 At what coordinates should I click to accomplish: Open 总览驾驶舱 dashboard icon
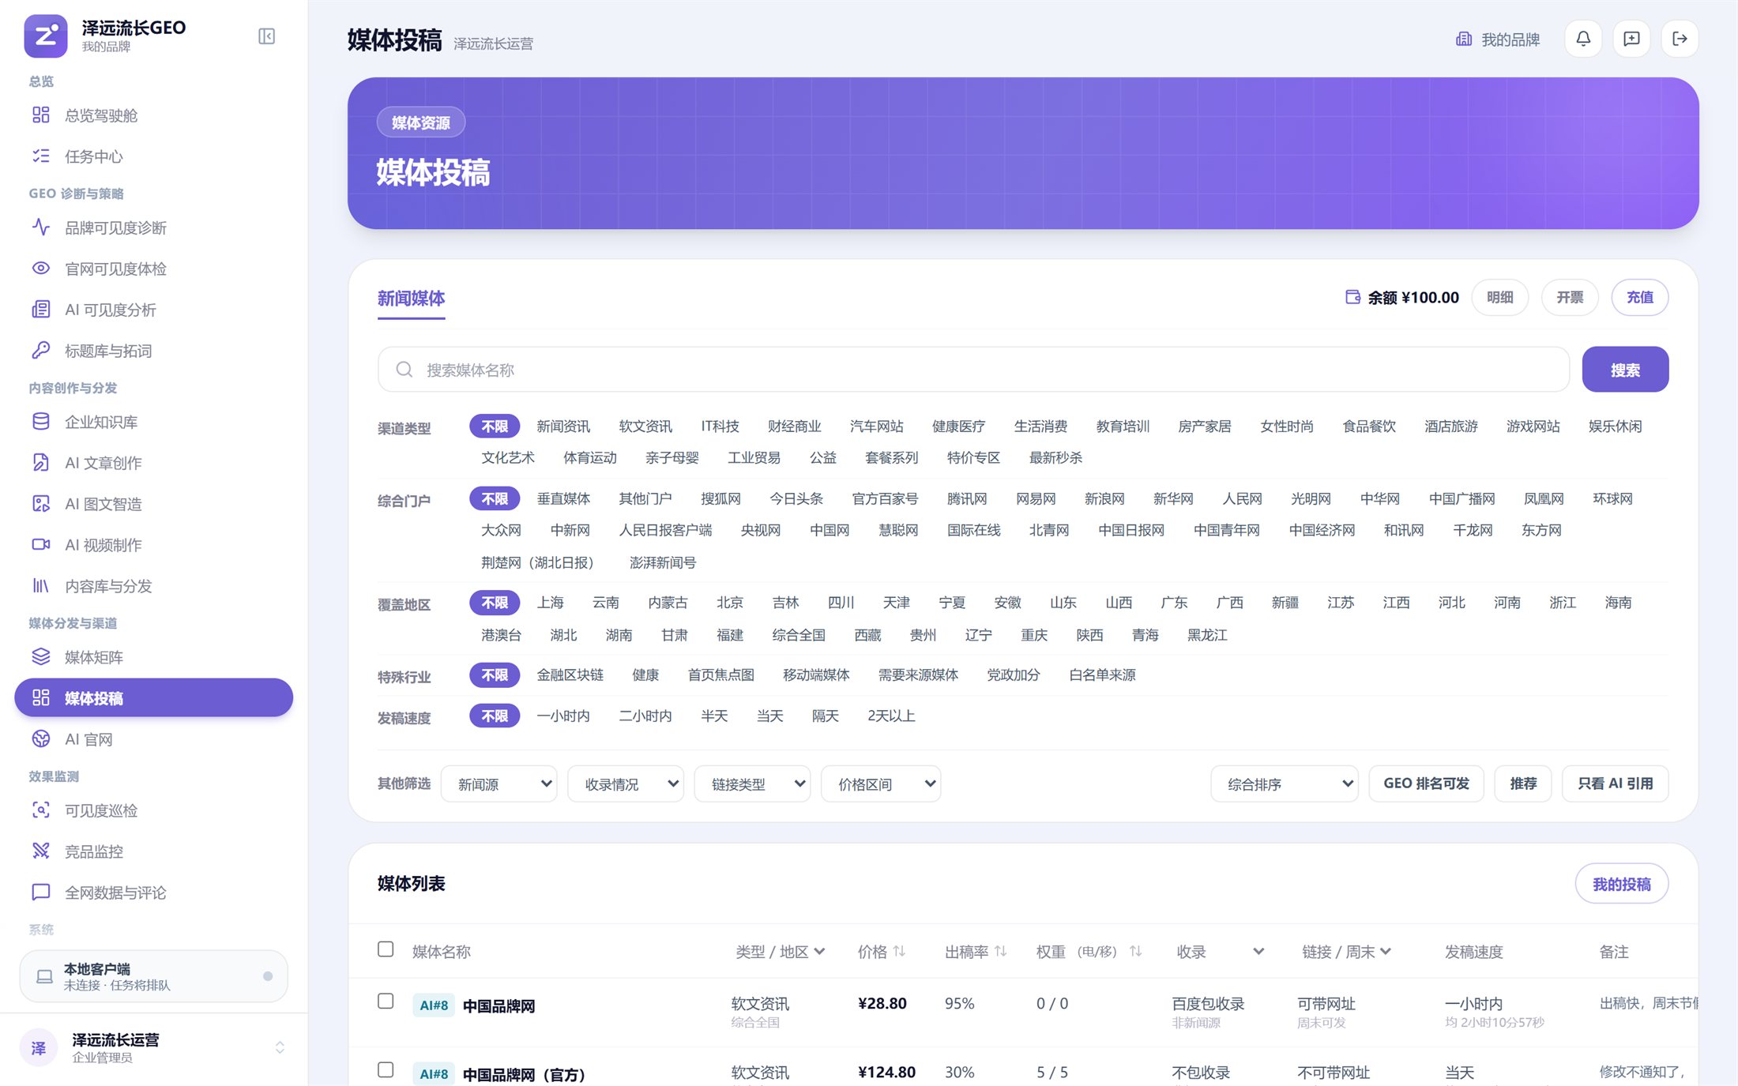(x=41, y=115)
